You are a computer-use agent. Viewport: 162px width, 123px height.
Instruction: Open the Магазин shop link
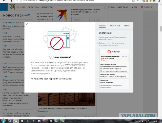[147, 7]
